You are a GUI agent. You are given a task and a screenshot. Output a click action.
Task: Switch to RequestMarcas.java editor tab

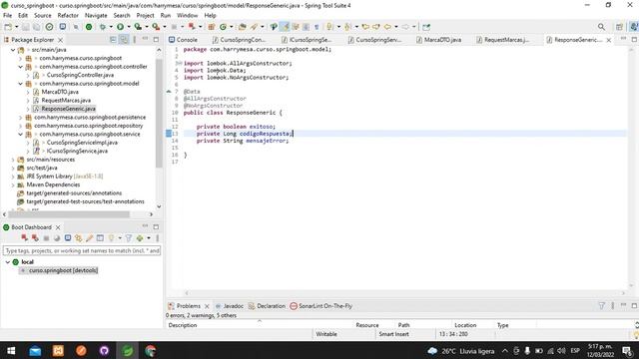tap(503, 40)
